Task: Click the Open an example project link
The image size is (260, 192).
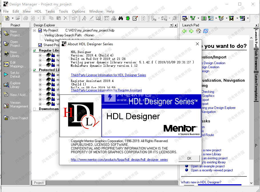Action: click(x=208, y=166)
